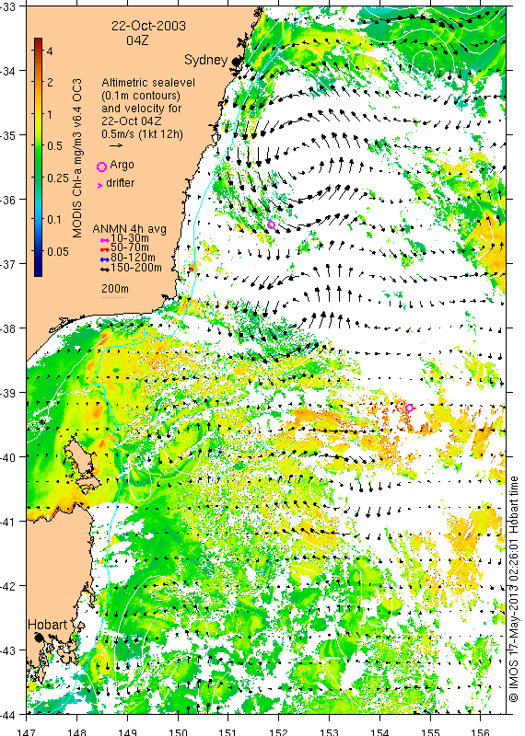The image size is (525, 736).
Task: Click the longitude label '150'
Action: [x=178, y=731]
